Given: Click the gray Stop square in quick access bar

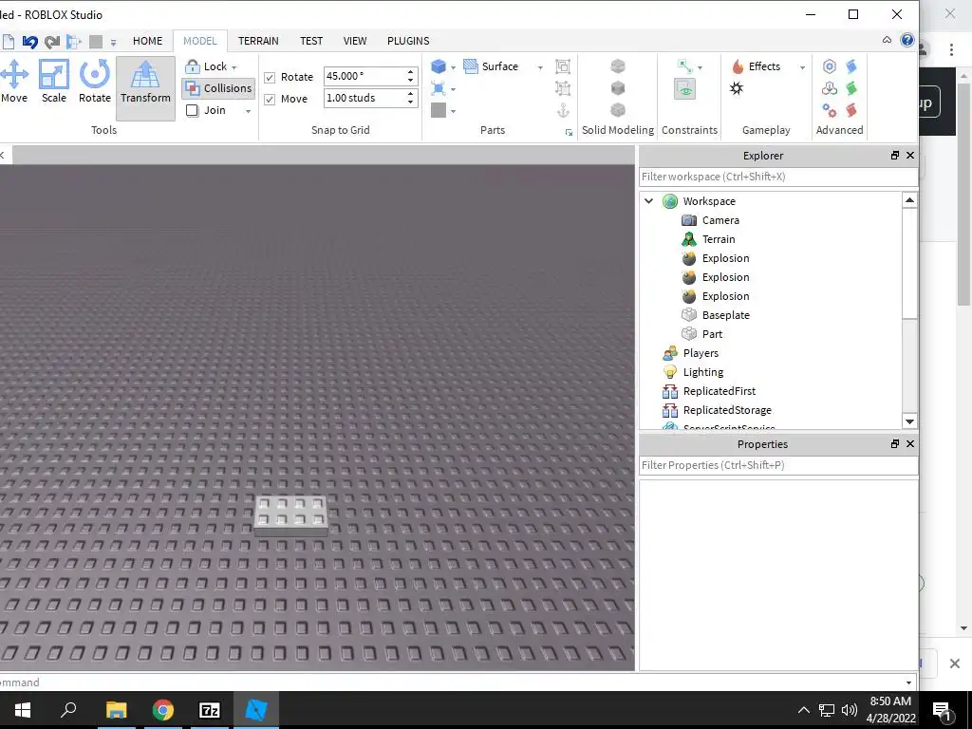Looking at the screenshot, I should click(x=96, y=42).
